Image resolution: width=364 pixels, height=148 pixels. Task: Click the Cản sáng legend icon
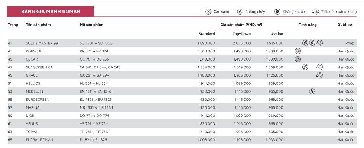pos(208,12)
